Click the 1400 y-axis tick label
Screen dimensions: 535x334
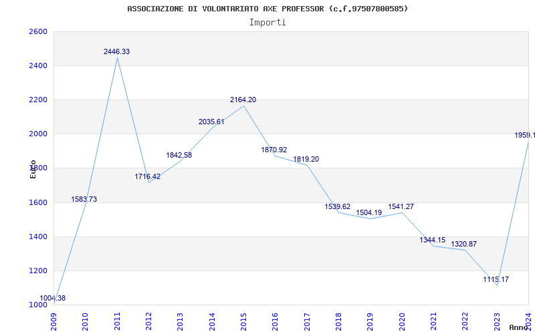point(37,236)
